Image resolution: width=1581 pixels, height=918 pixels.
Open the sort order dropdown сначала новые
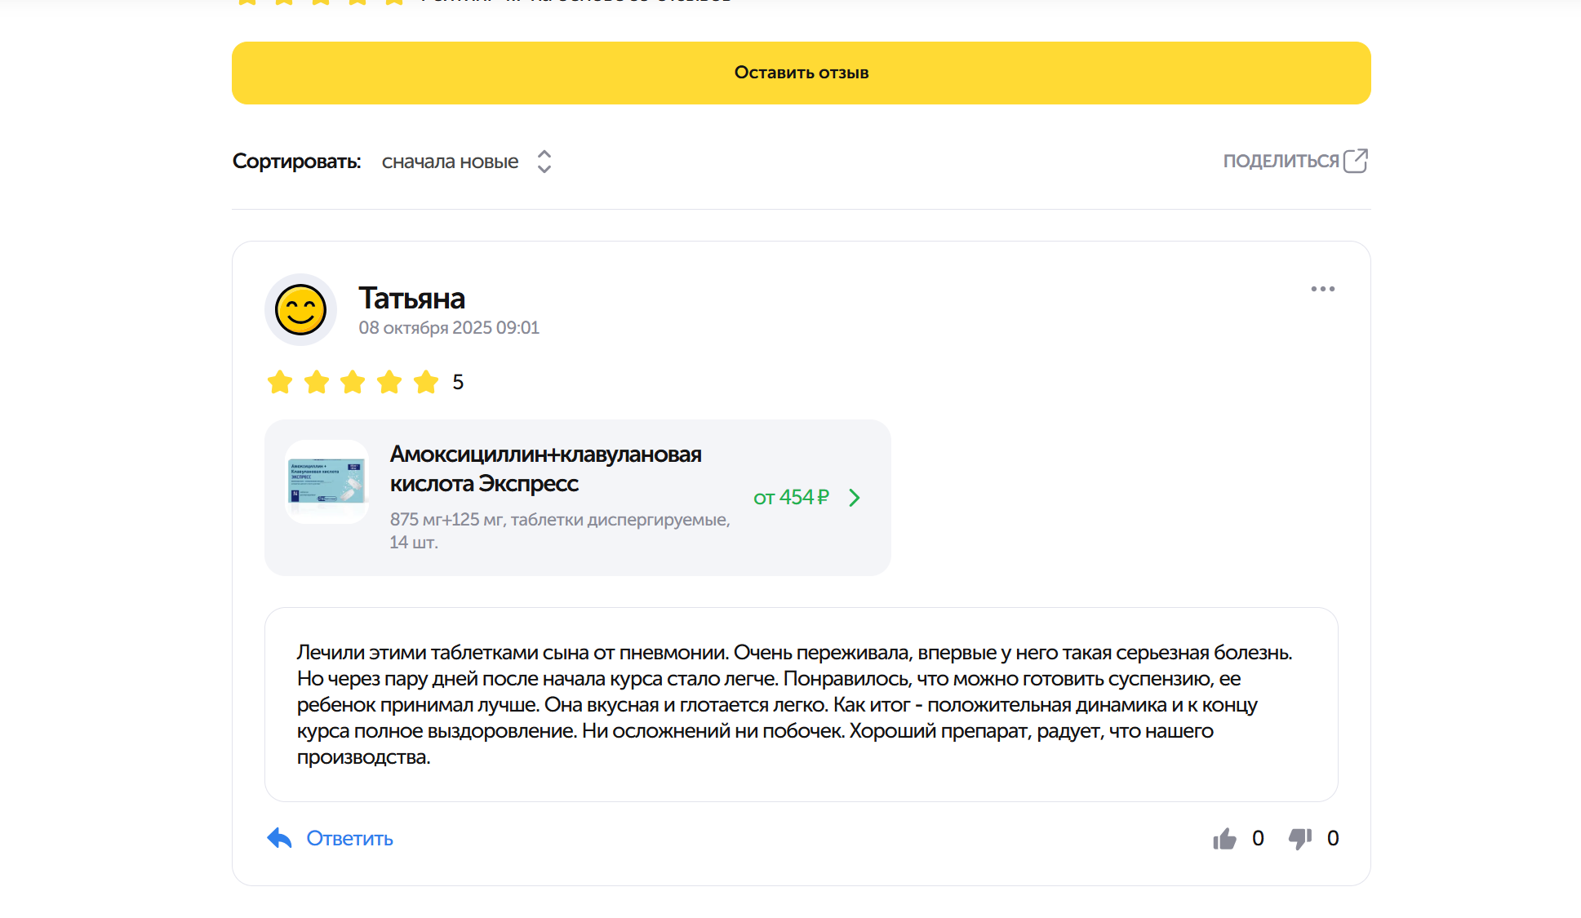point(450,162)
